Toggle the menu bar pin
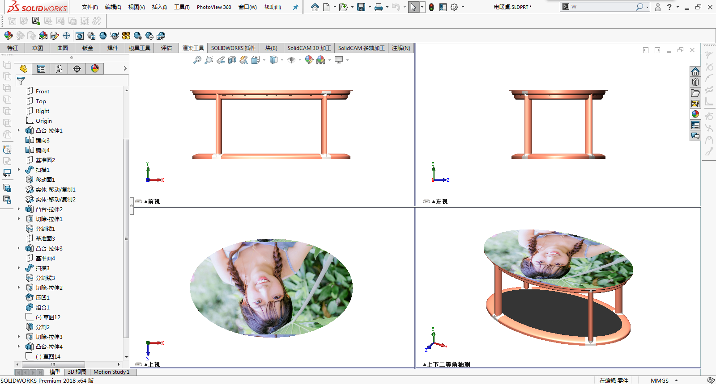 [295, 7]
